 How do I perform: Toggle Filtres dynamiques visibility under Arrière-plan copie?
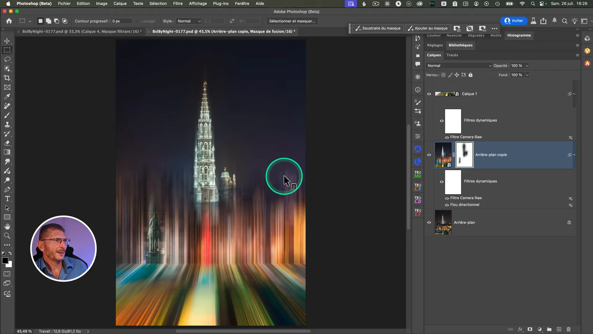pyautogui.click(x=442, y=182)
